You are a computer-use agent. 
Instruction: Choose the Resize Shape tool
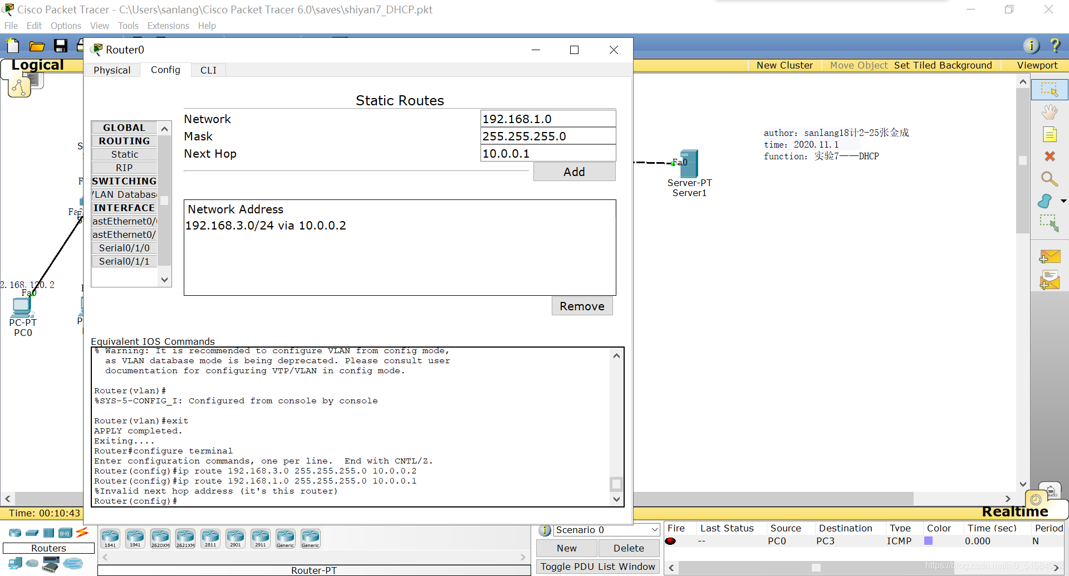[x=1050, y=223]
